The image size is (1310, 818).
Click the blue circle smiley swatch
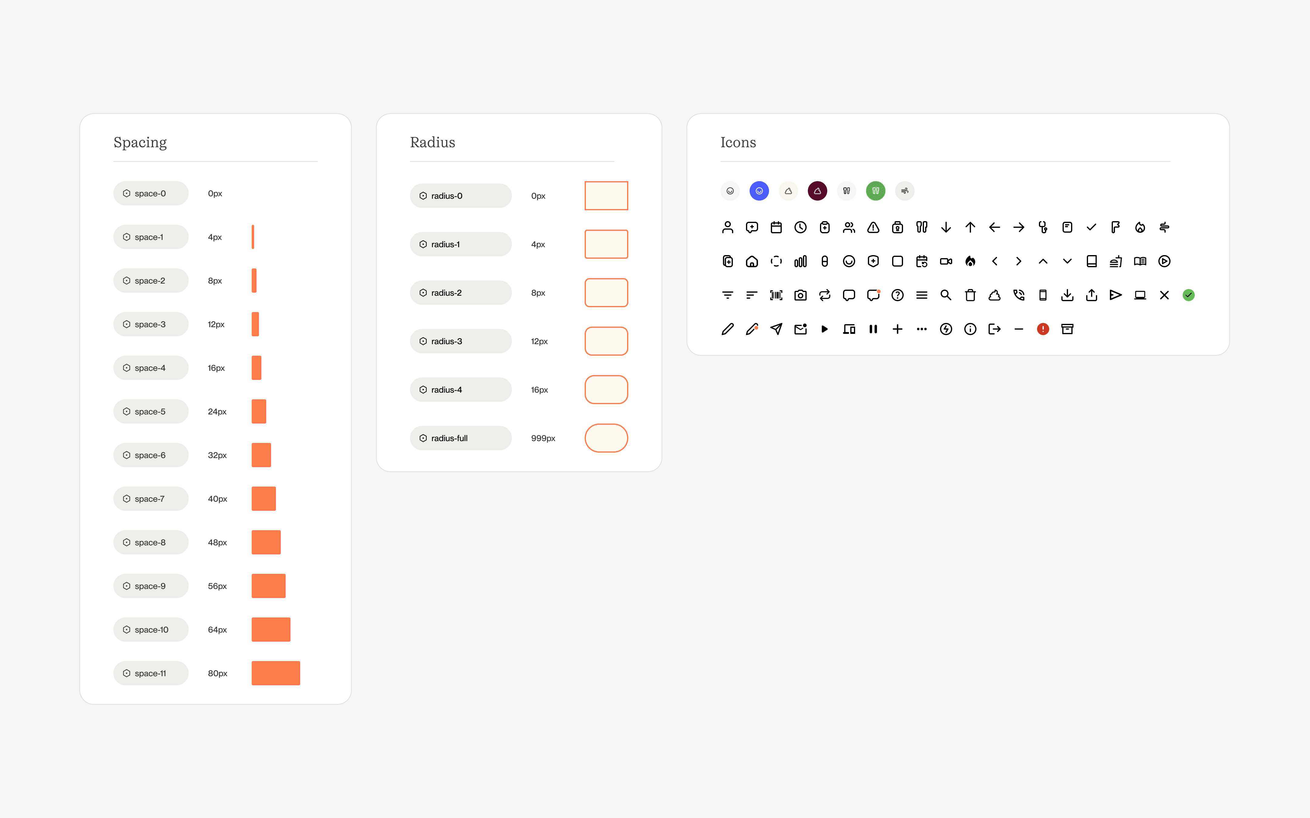coord(759,191)
